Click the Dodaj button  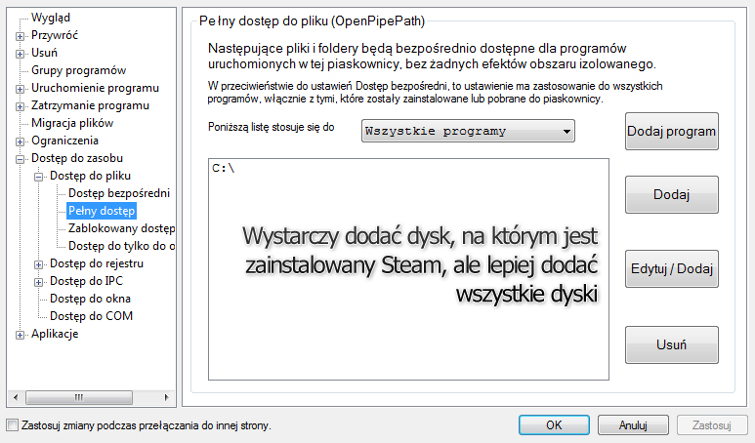pyautogui.click(x=672, y=194)
